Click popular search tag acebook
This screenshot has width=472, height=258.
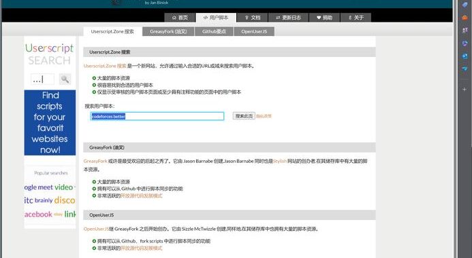pos(38,214)
